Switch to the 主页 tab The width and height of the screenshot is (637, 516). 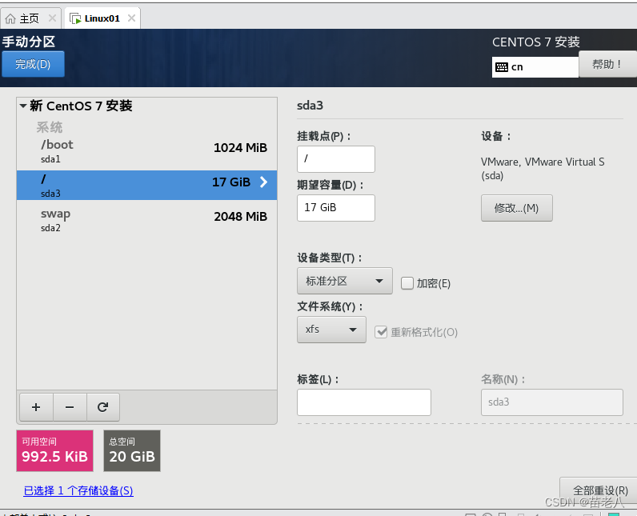31,18
